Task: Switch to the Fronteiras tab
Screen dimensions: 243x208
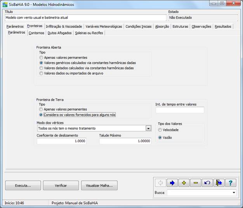Action: tap(35, 26)
